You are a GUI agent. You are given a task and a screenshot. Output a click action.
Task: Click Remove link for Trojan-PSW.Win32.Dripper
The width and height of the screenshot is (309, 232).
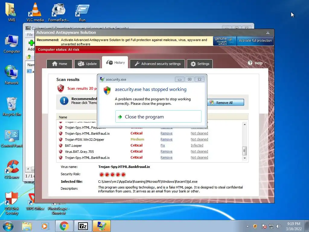coord(167,139)
